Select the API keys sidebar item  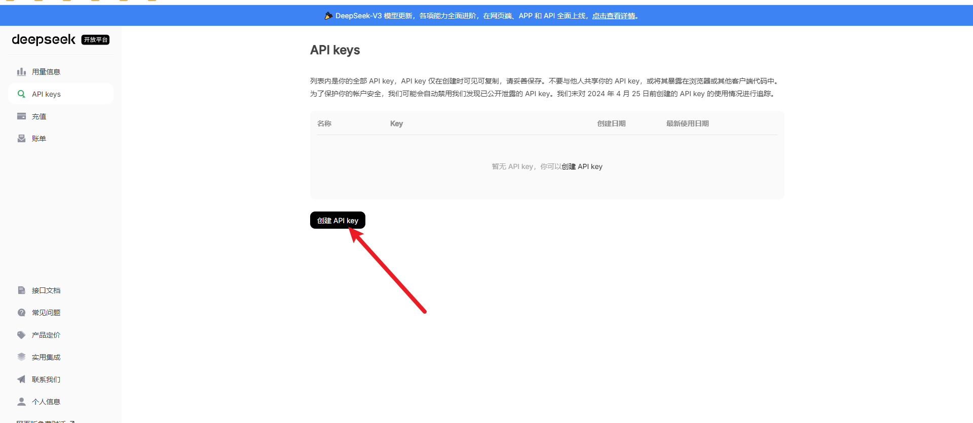[61, 94]
